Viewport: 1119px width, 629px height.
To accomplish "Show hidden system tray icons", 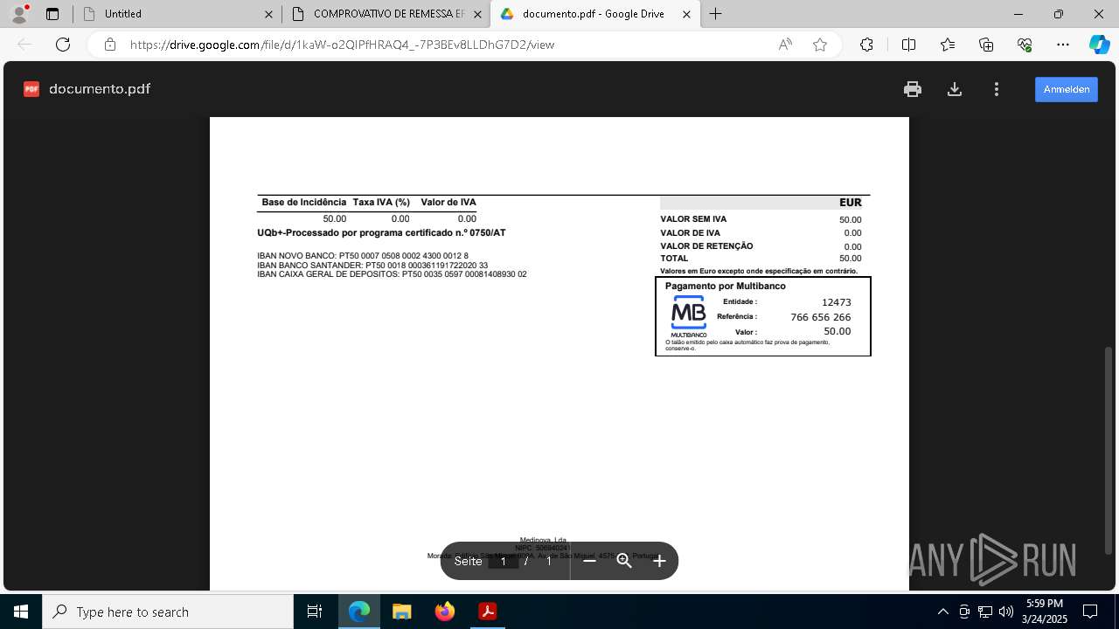I will [942, 612].
